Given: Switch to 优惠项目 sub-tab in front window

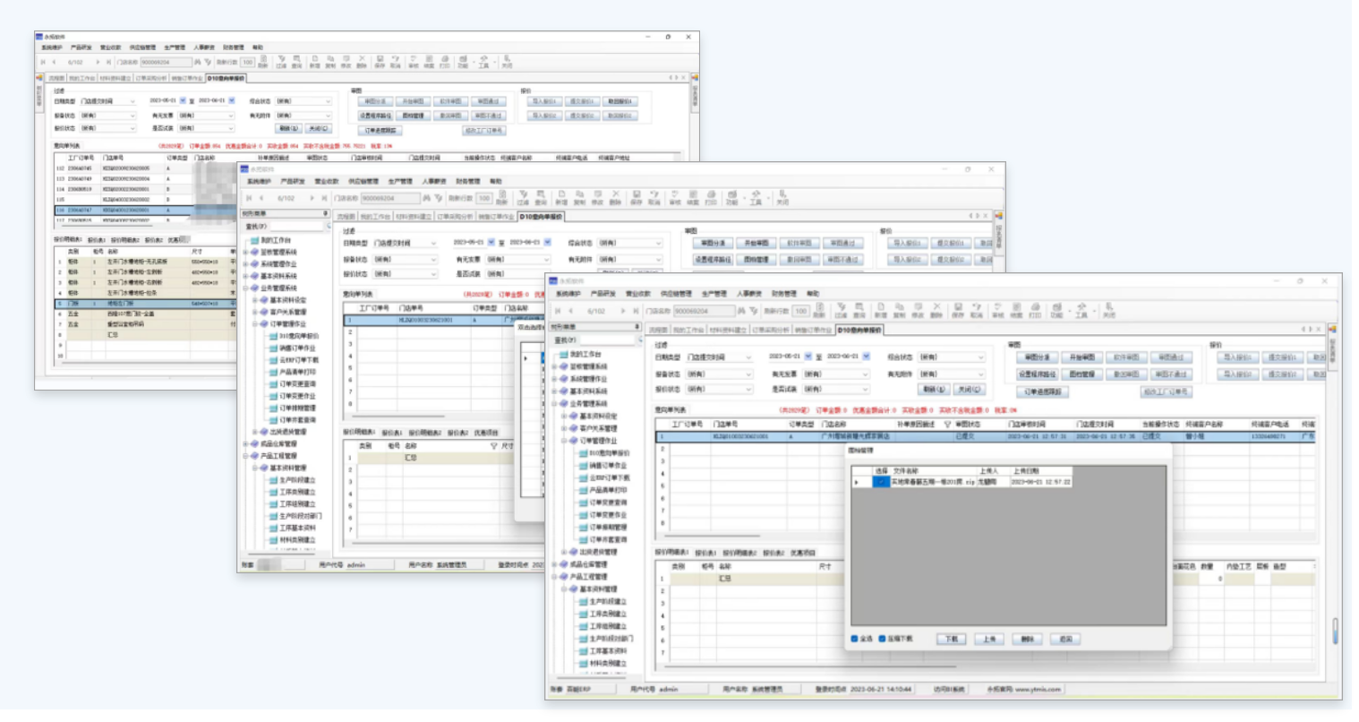Looking at the screenshot, I should (803, 553).
